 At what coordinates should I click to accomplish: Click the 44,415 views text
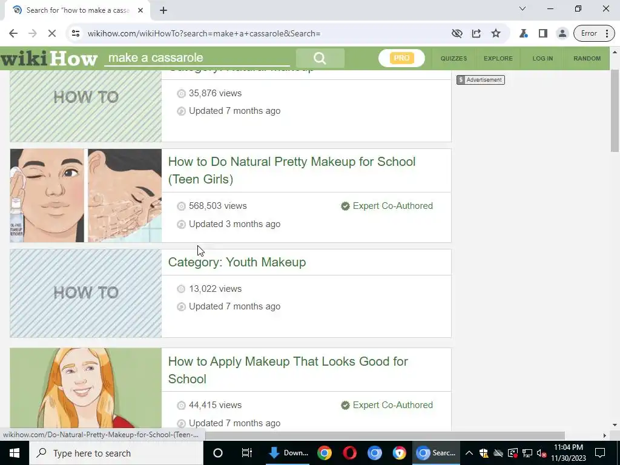pos(215,405)
